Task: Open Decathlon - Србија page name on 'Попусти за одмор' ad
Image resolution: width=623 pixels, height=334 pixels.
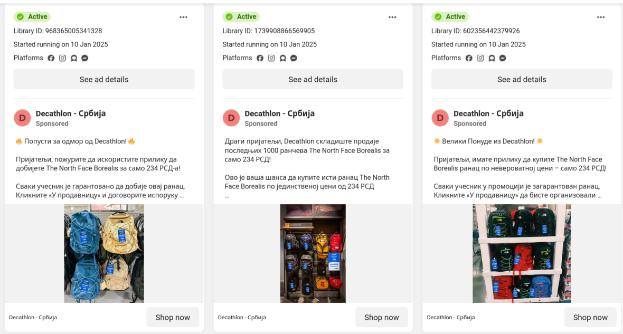Action: click(71, 113)
